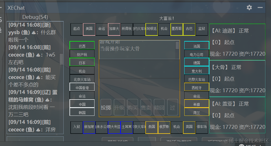This screenshot has width=271, height=146.
Task: Select the 电力公司 utility tile
Action: (197, 53)
